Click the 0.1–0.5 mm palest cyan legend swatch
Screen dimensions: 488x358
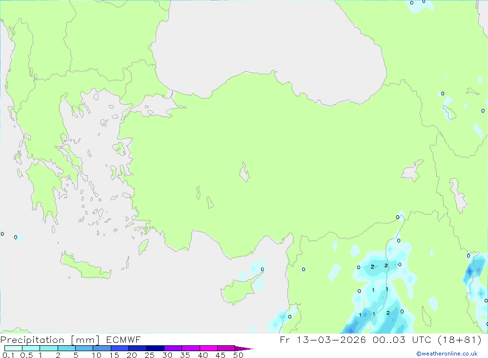(x=13, y=348)
